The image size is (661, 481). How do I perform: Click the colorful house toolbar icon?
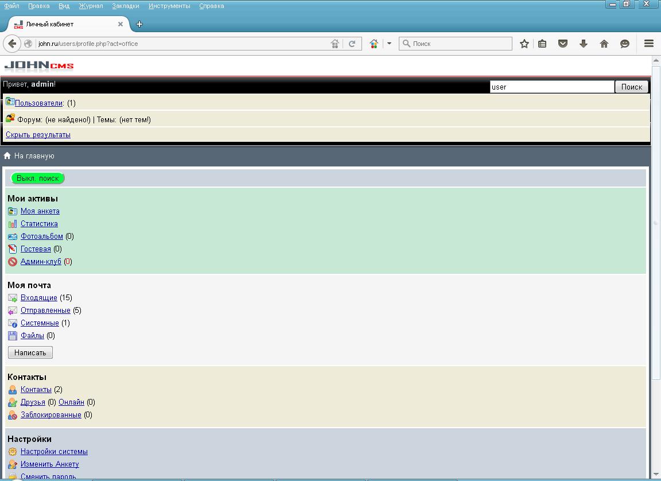click(x=374, y=44)
